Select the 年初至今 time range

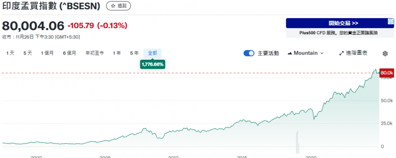click(x=95, y=53)
